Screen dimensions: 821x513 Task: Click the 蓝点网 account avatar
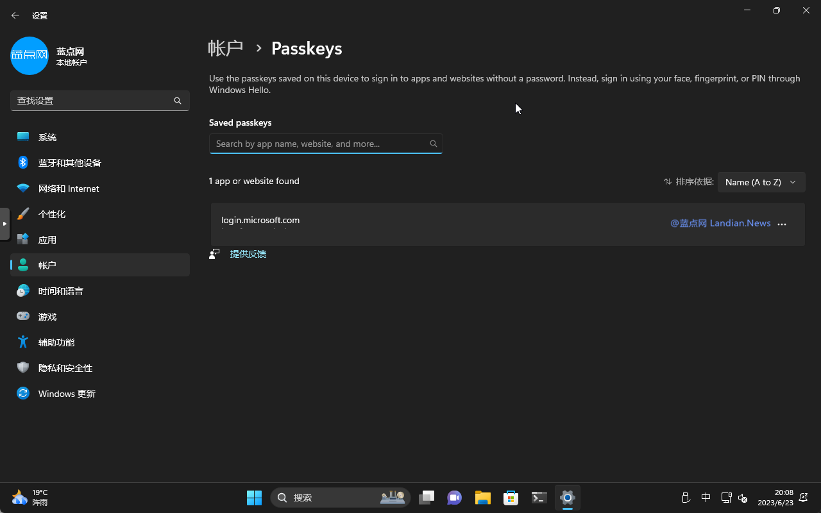pyautogui.click(x=30, y=56)
